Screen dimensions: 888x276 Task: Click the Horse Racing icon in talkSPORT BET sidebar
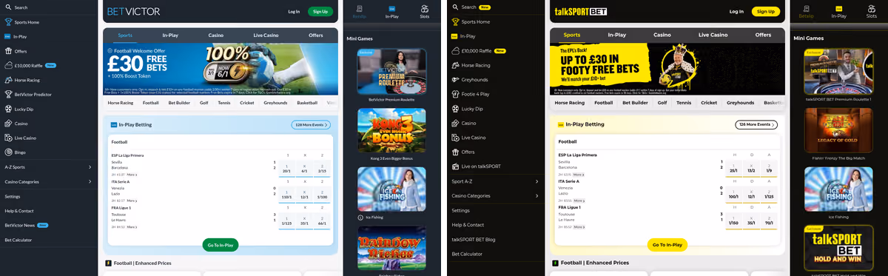pos(454,65)
